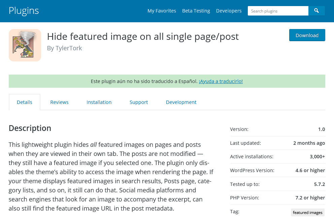
Task: Go to Beta Testing page
Action: 196,11
